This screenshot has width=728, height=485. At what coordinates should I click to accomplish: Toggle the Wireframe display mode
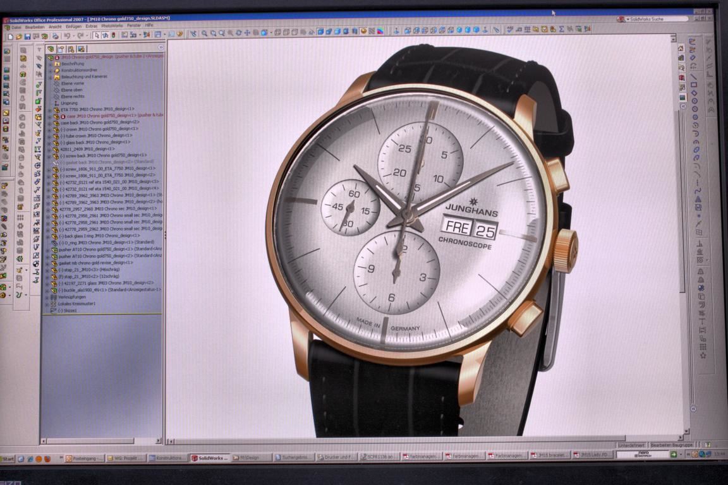pos(277,32)
